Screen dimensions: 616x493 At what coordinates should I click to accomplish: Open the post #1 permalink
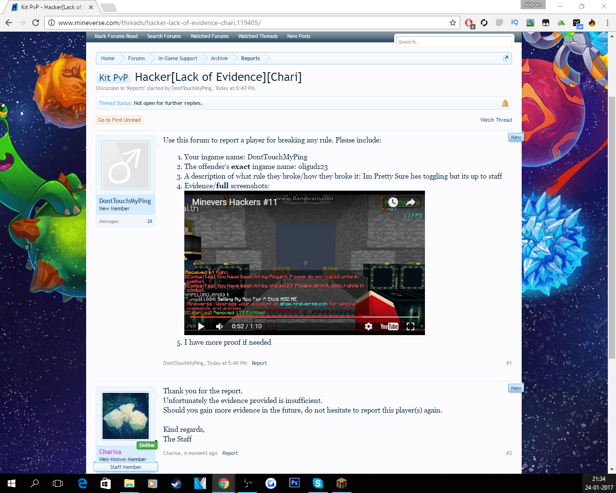pos(509,363)
